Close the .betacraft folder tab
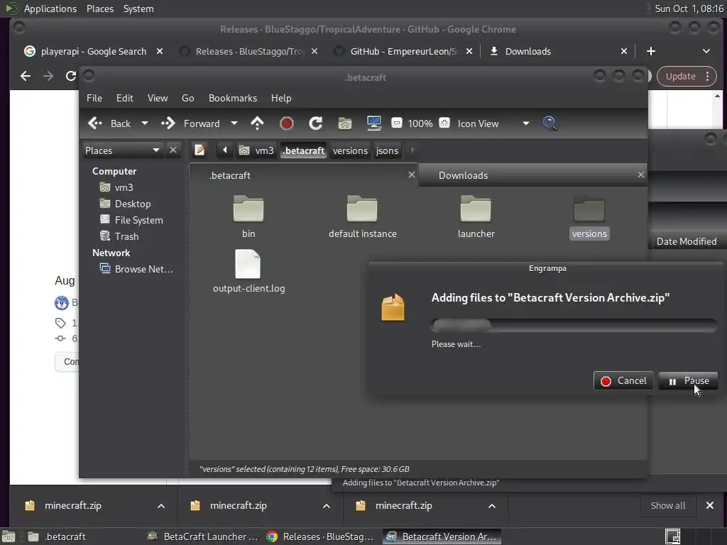Screen dimensions: 727x545 (x=411, y=175)
